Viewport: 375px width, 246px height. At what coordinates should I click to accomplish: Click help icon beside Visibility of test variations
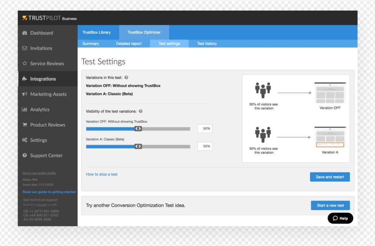tap(141, 112)
